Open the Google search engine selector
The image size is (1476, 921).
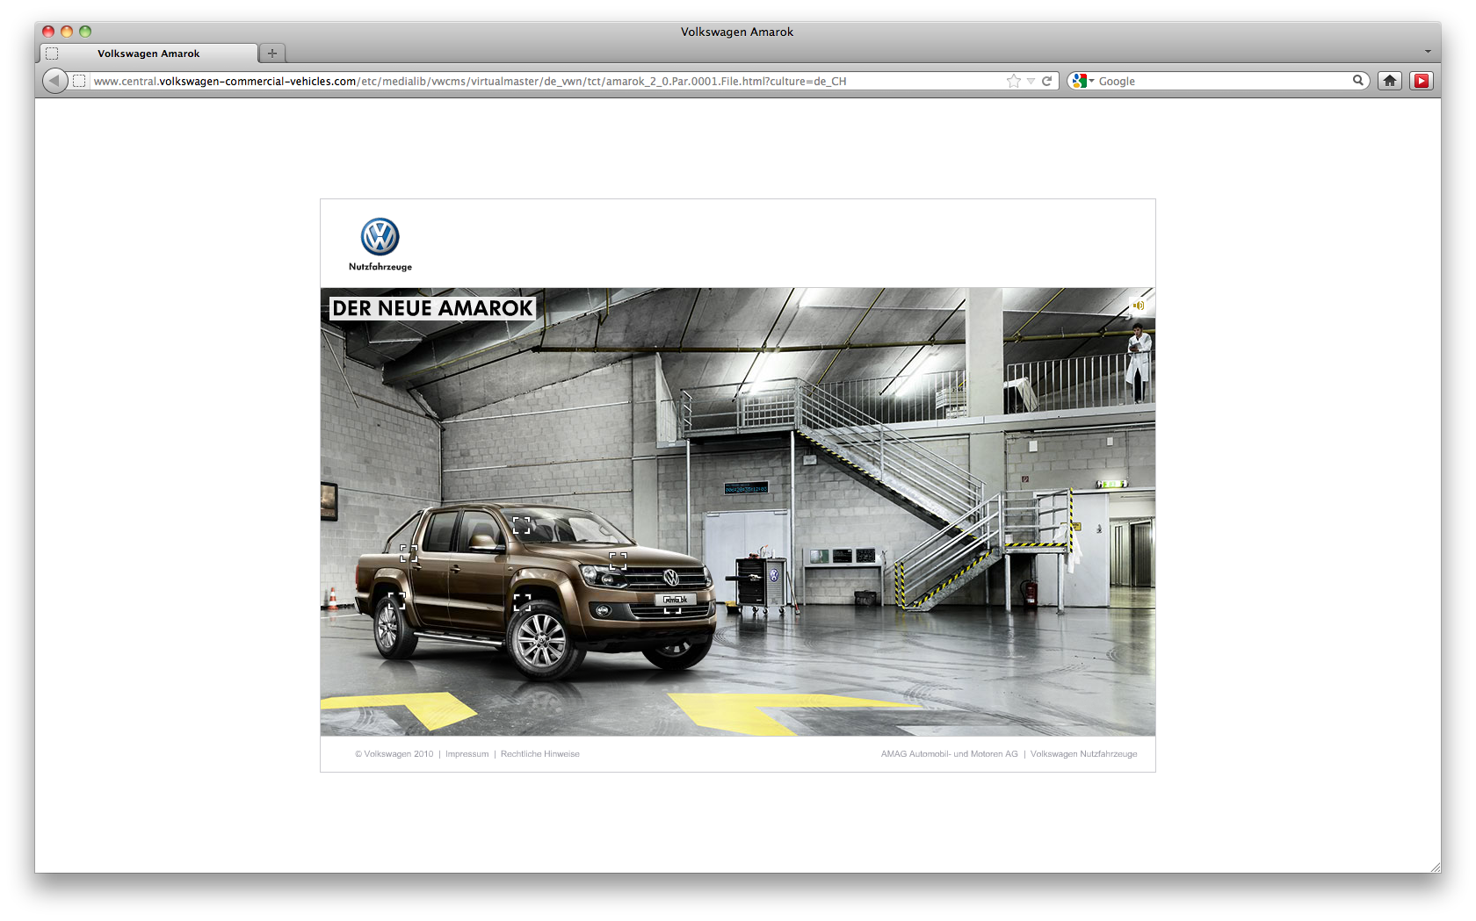pyautogui.click(x=1082, y=81)
